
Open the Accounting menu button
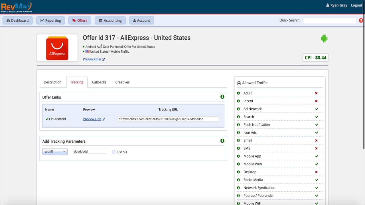click(110, 20)
